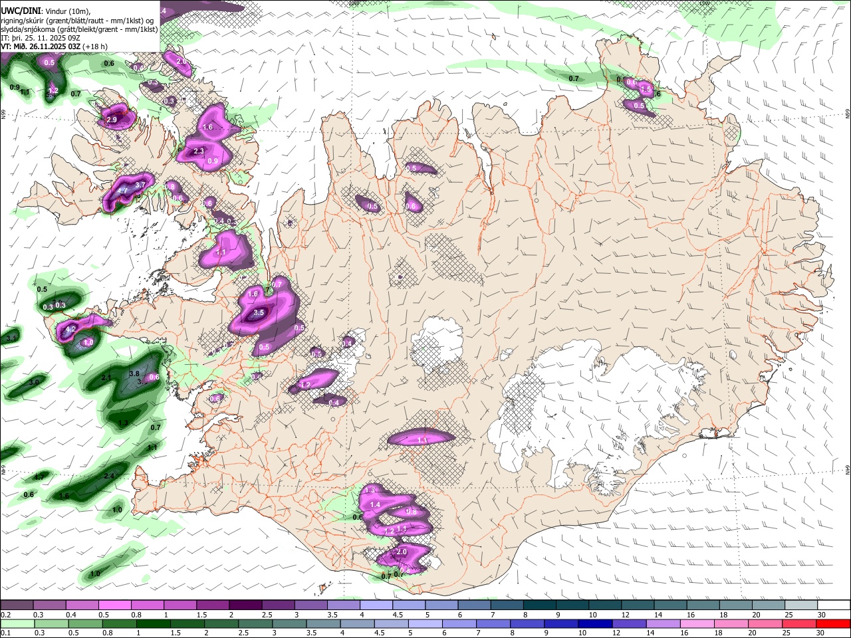The height and width of the screenshot is (638, 851).
Task: Pick the light lavender 4 swatch in the snow legend row
Action: click(x=376, y=605)
